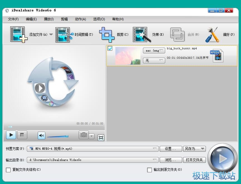The width and height of the screenshot is (241, 184).
Task: Click the Merge icon in toolbar
Action: (177, 35)
